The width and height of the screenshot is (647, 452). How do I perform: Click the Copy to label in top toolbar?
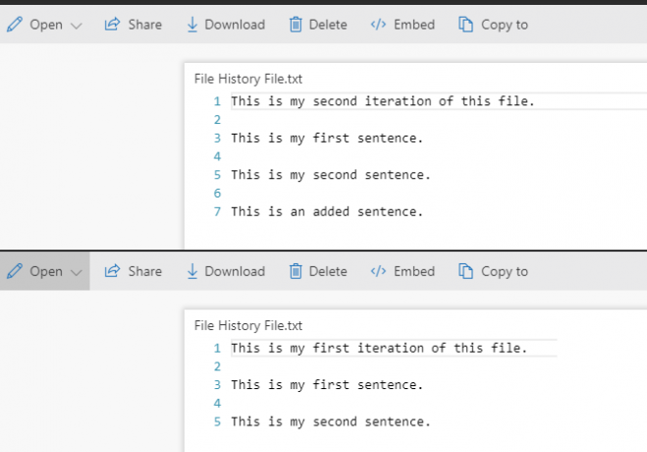505,26
